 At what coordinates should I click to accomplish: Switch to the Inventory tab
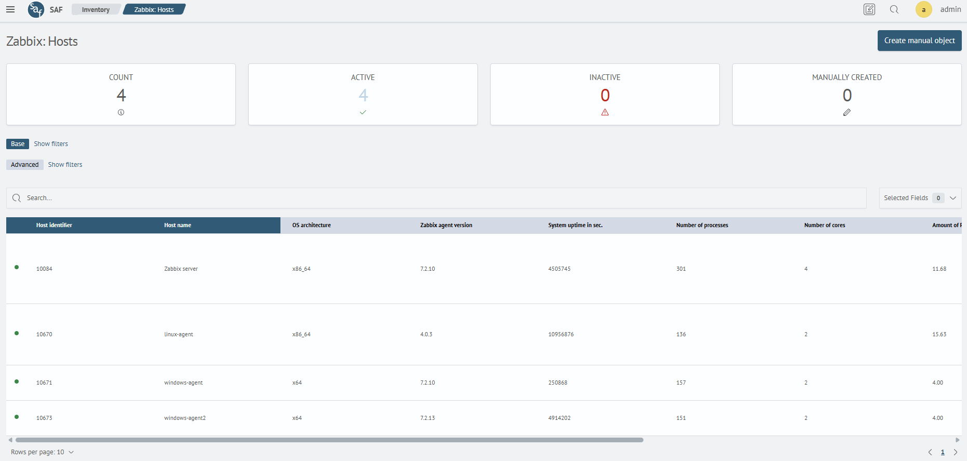(x=96, y=9)
